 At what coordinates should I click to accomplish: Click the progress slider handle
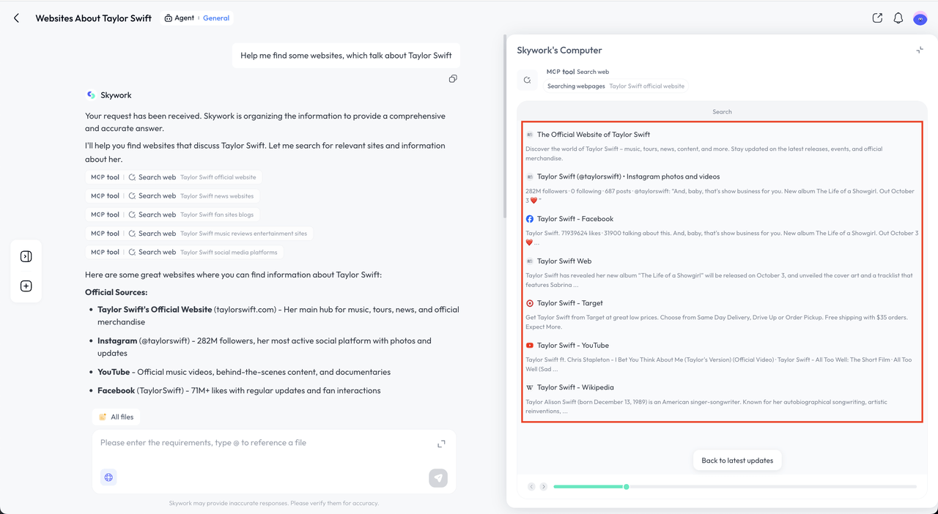pyautogui.click(x=626, y=487)
